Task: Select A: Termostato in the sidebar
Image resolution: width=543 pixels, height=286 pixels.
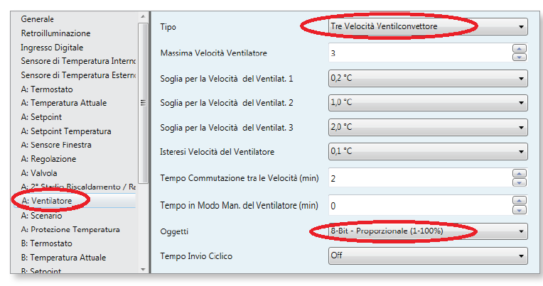Action: [47, 89]
